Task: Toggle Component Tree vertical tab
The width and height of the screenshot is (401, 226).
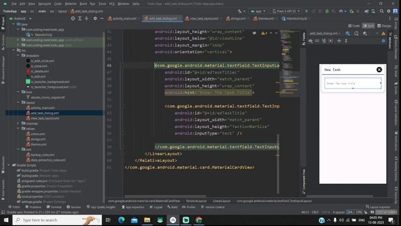Action: point(303,181)
